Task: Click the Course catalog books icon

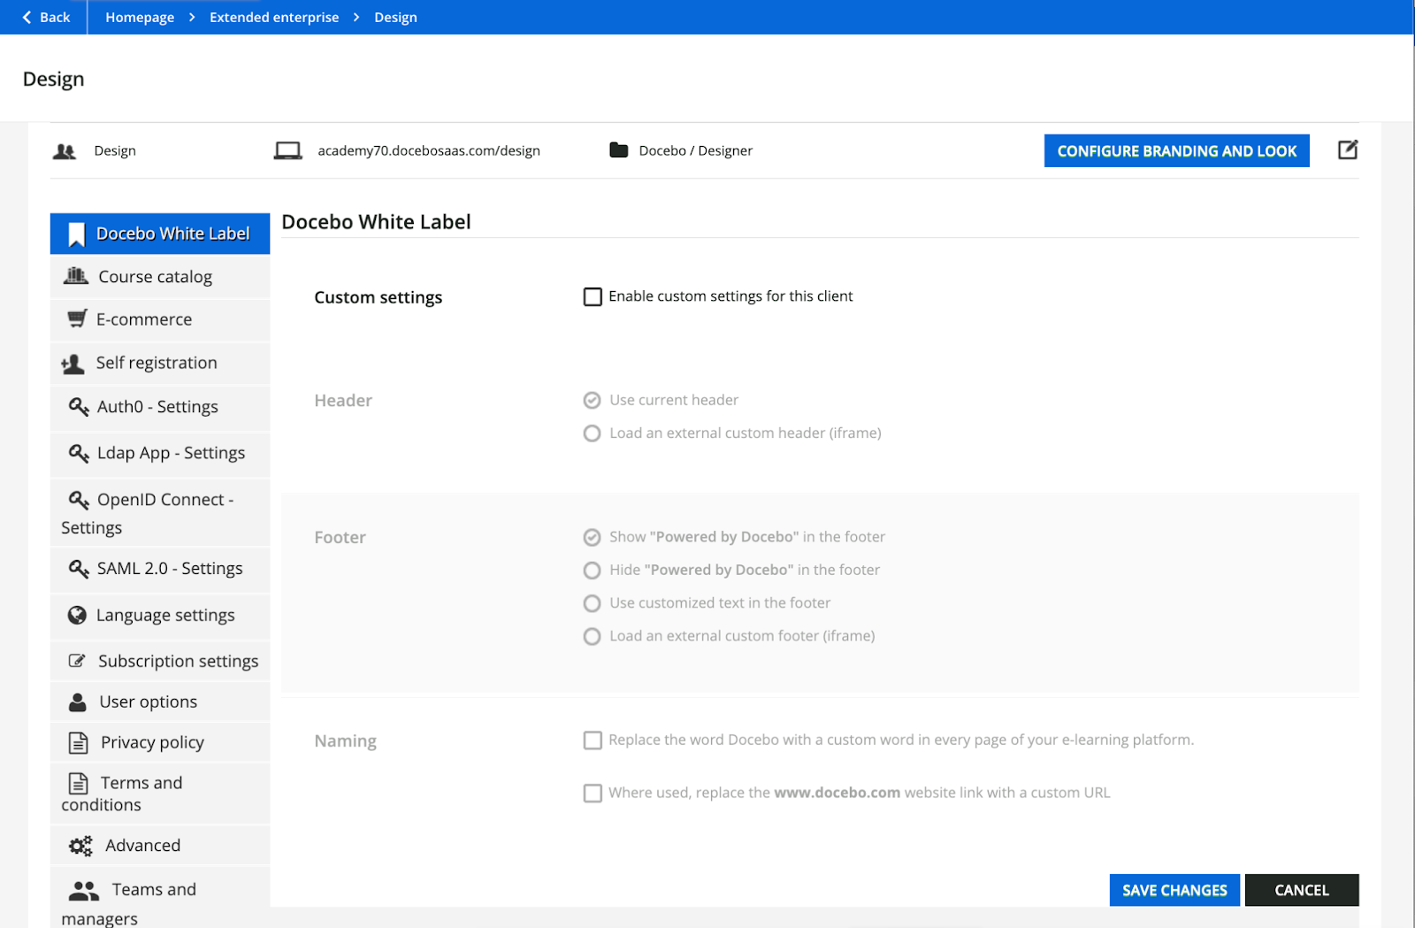Action: point(76,276)
